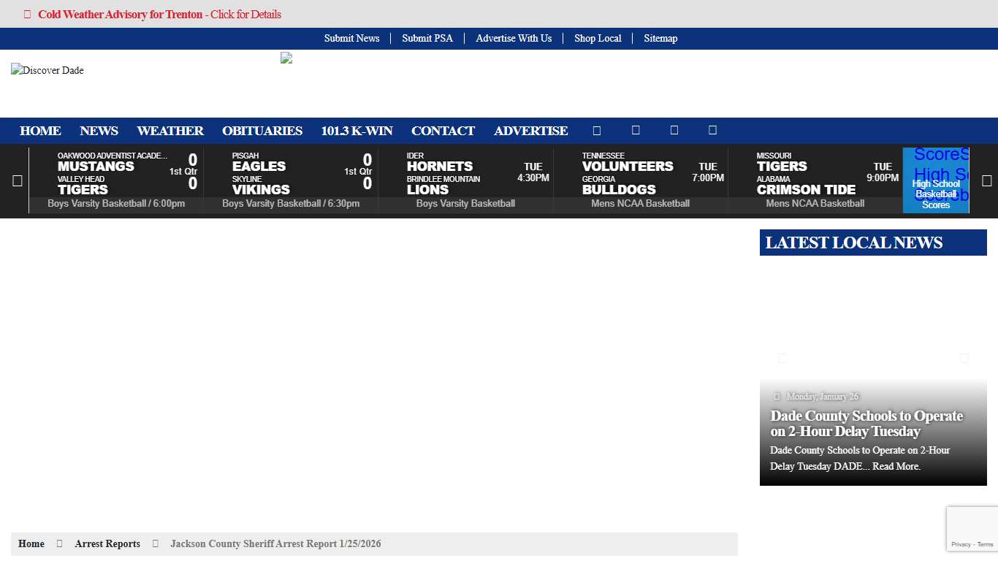Open the 101.3 K-WIN page
The image size is (998, 561).
pos(357,131)
